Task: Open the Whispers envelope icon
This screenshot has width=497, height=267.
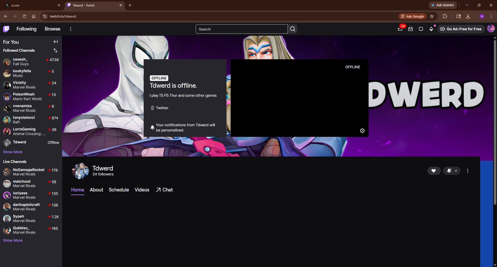Action: pos(410,29)
